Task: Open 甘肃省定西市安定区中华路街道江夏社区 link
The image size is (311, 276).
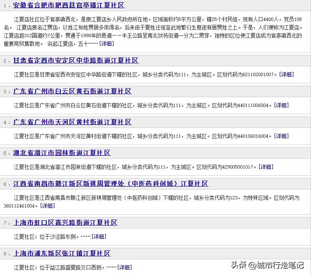Action: [x=76, y=60]
